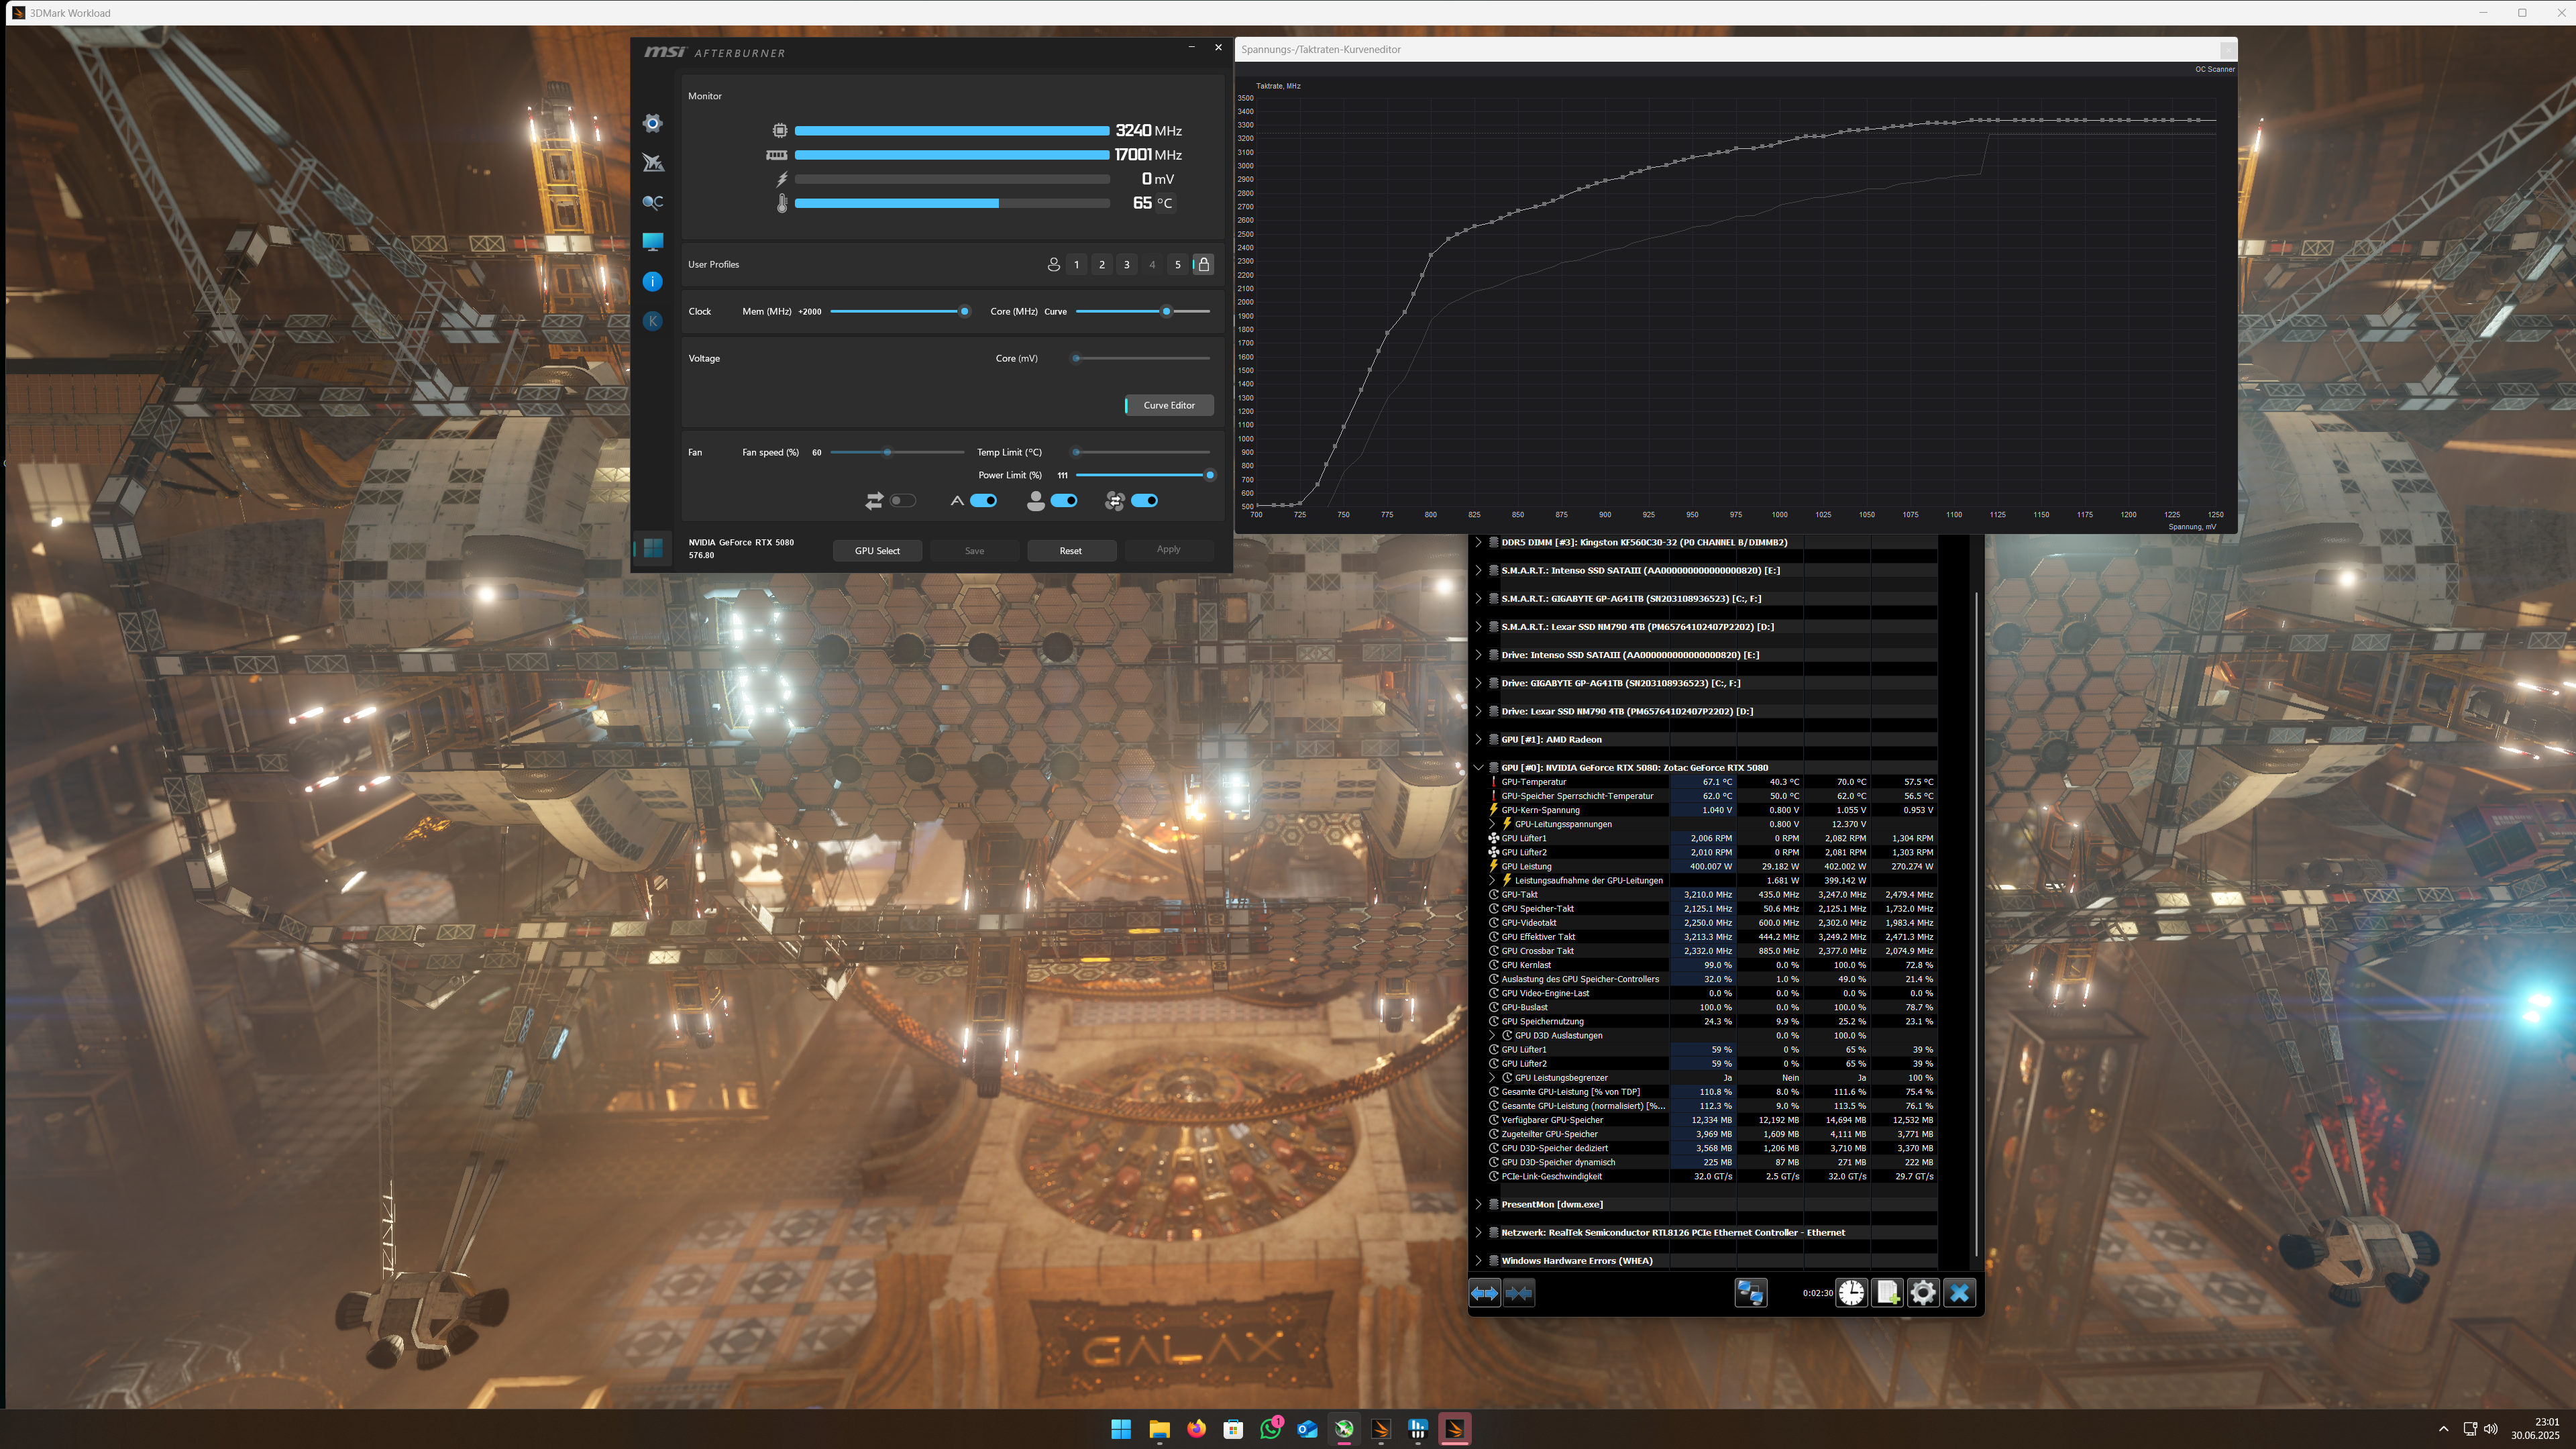This screenshot has width=2576, height=1449.
Task: Toggle the auto fan 'A' switch
Action: (983, 501)
